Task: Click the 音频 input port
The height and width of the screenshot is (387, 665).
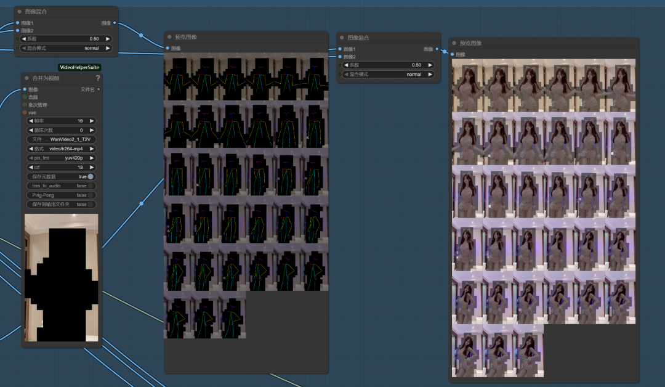Action: (x=25, y=97)
